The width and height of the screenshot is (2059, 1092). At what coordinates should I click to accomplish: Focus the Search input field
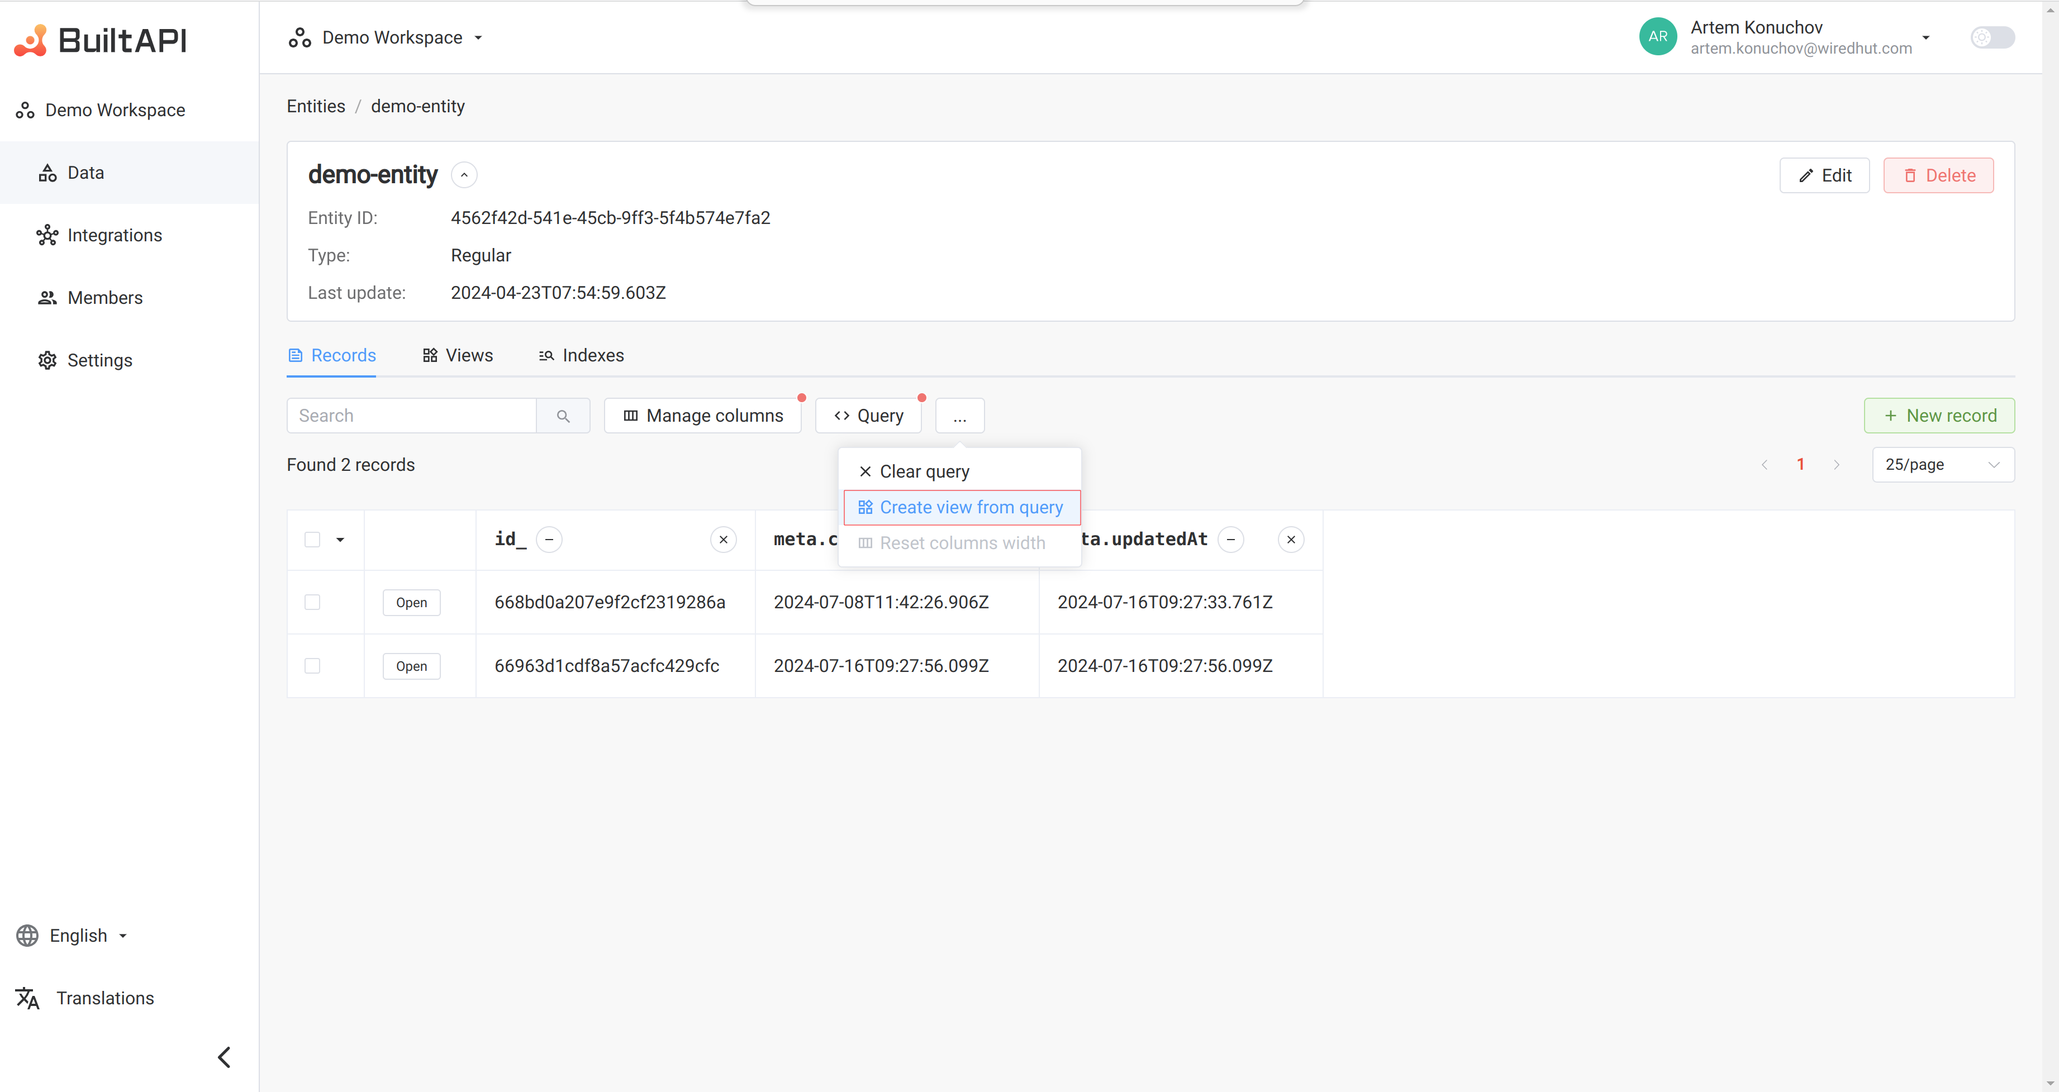412,416
